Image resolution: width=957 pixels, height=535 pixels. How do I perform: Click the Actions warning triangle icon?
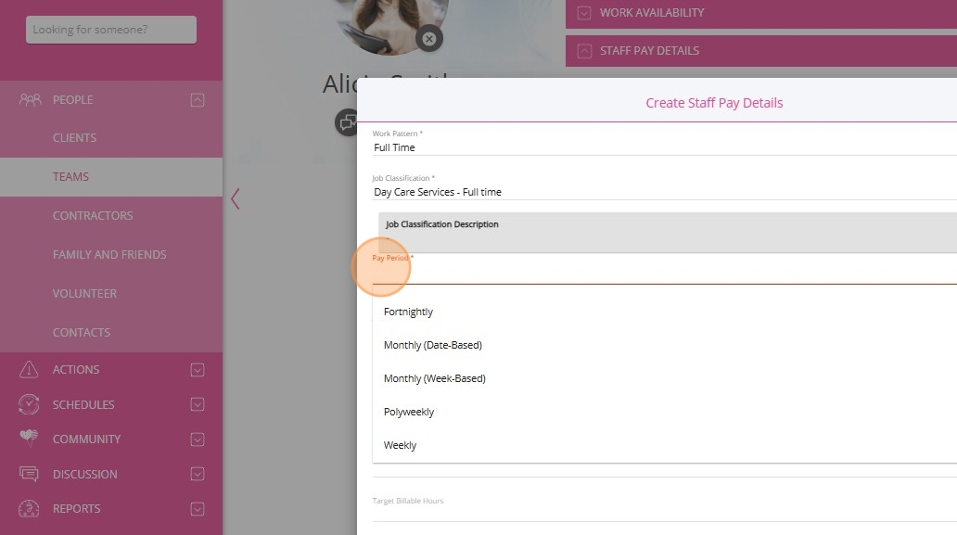tap(29, 370)
